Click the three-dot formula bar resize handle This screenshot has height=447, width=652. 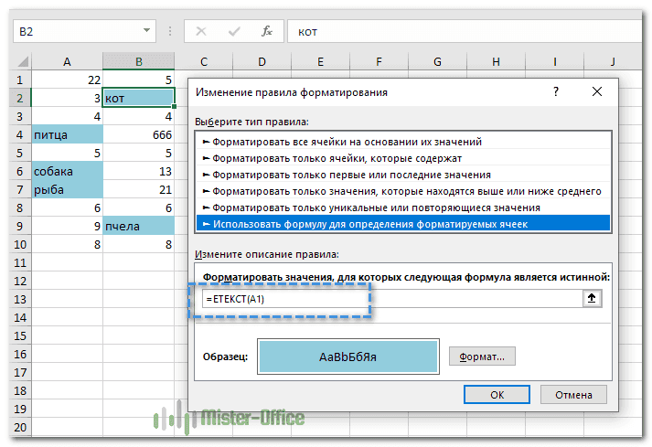coord(170,31)
